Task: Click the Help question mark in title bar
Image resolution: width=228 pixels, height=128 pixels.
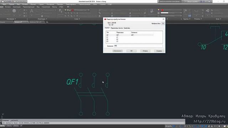Action: pos(209,1)
